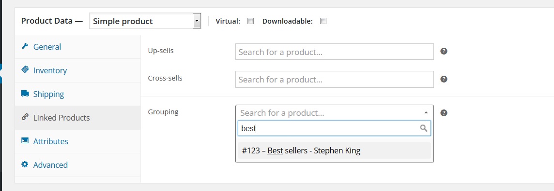Focus the Up-sells product search field

pyautogui.click(x=334, y=52)
